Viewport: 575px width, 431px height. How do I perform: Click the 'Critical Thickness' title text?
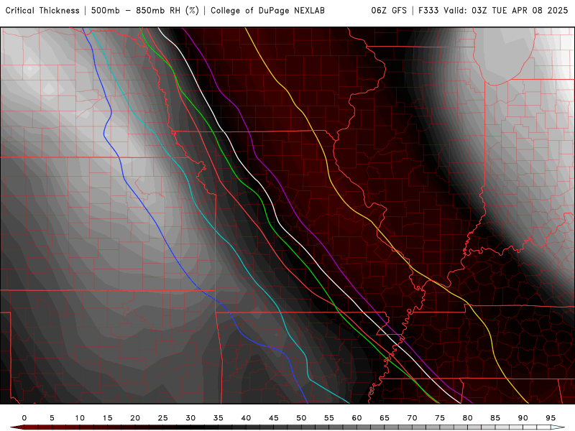(42, 11)
